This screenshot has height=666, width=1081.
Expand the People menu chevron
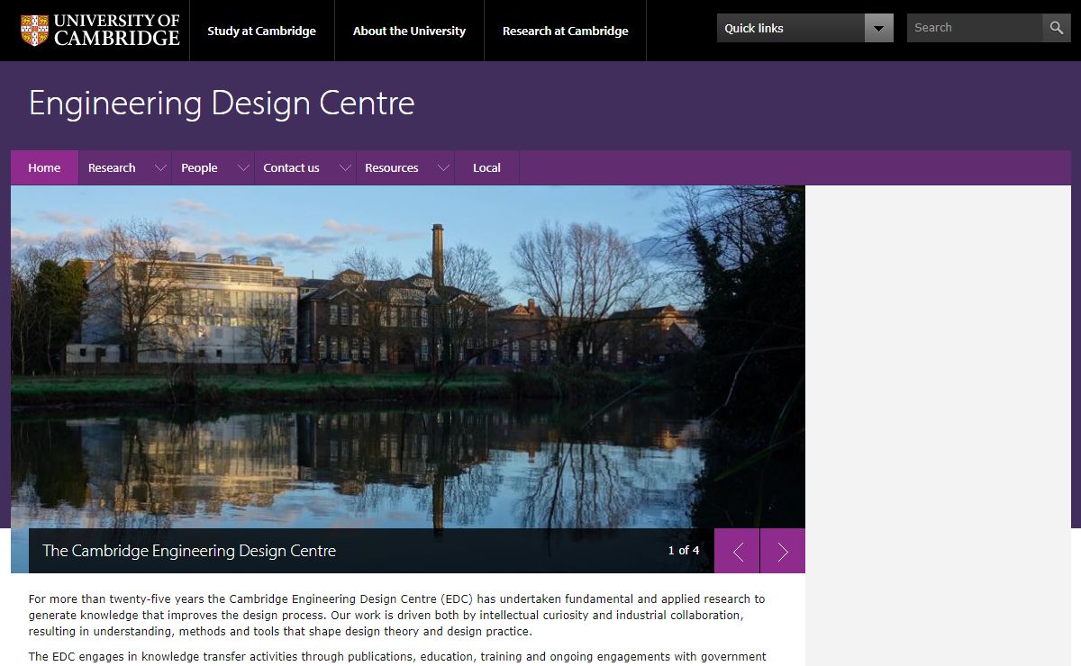coord(243,168)
